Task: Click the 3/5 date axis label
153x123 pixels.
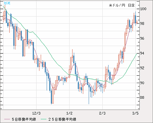Action: click(x=135, y=113)
